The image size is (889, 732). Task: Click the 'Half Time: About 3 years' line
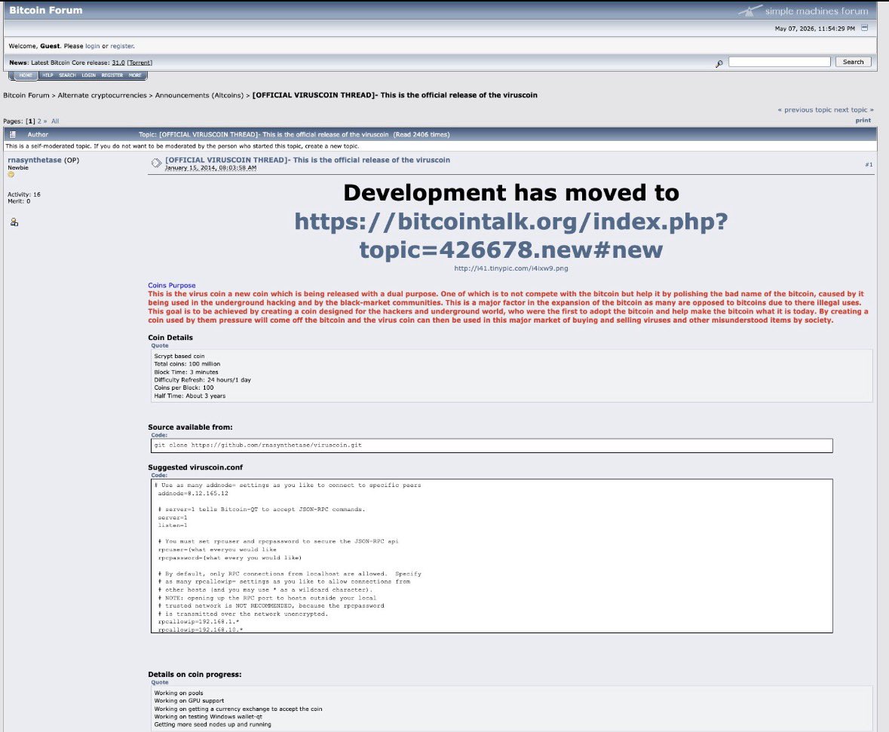point(189,396)
